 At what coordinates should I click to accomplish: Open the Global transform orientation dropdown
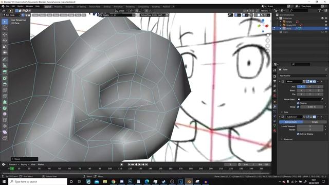click(x=121, y=11)
